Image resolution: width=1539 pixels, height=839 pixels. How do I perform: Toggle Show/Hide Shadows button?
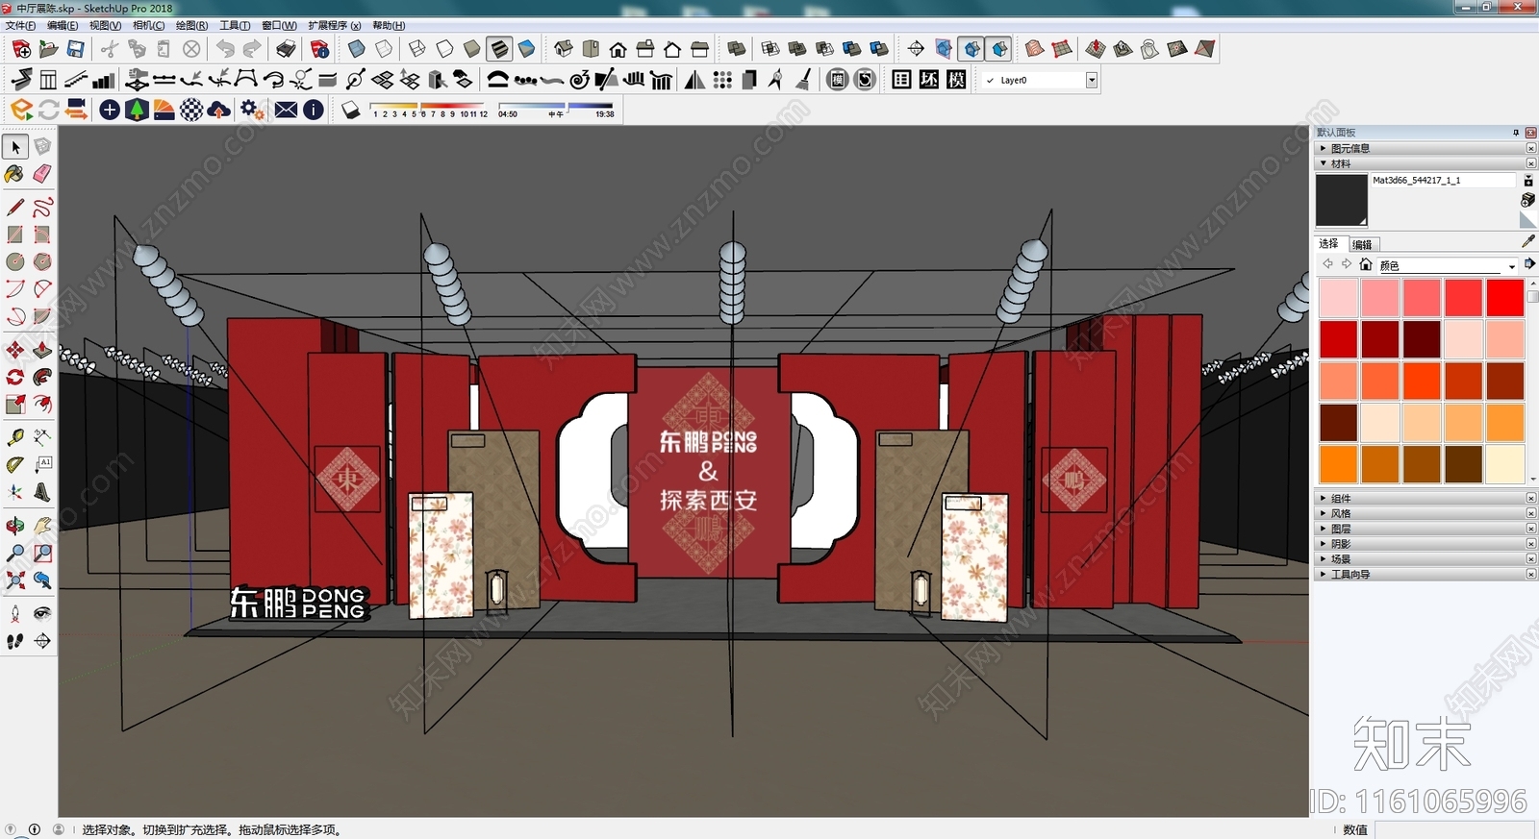350,111
